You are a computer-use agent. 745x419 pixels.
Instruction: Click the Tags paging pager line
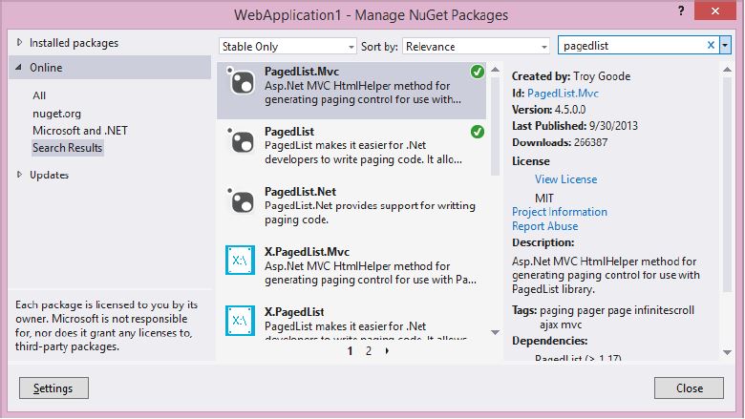(x=603, y=310)
